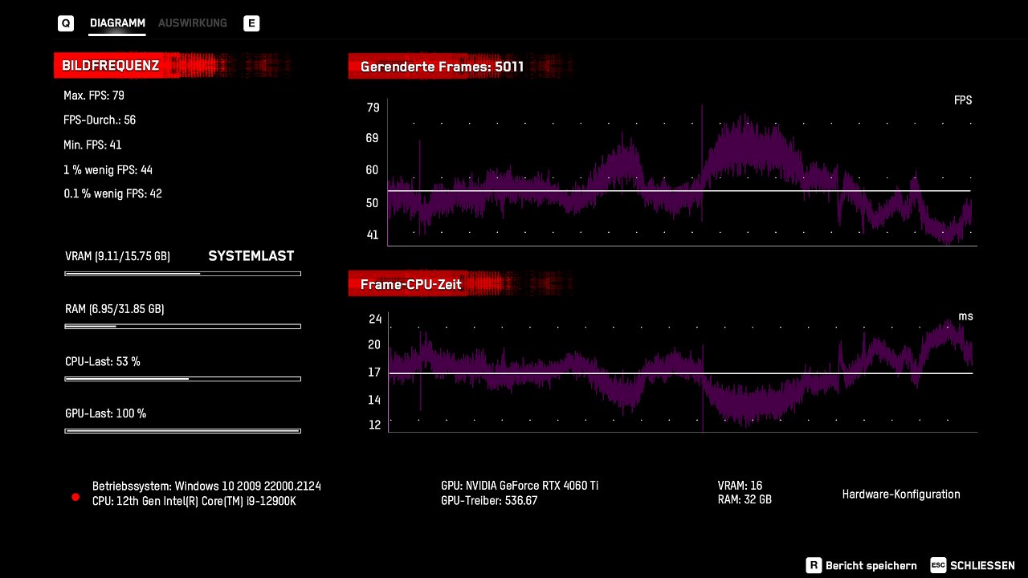Click the 69 axis label on FPS graph
This screenshot has height=578, width=1028.
point(373,139)
